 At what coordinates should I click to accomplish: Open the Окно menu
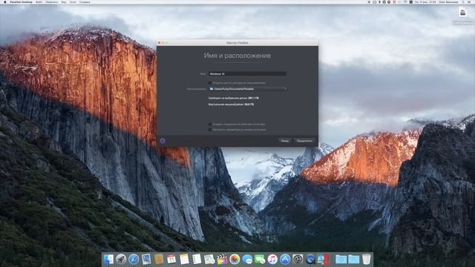tap(73, 1)
